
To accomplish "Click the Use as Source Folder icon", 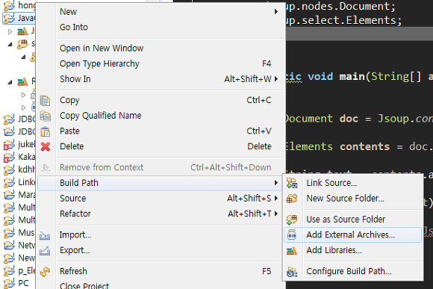I will (x=292, y=220).
